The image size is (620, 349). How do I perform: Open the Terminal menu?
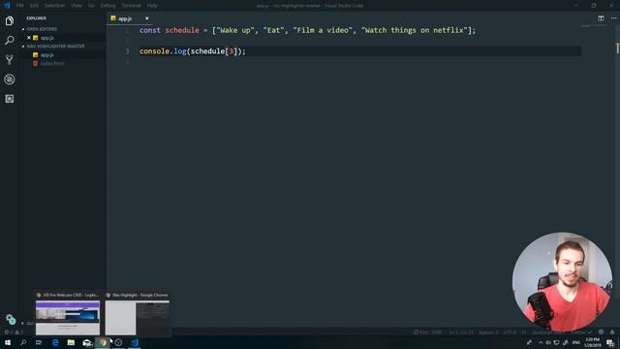[x=131, y=6]
